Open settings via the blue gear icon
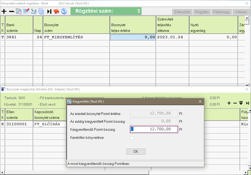This screenshot has height=175, width=251. coord(64,11)
